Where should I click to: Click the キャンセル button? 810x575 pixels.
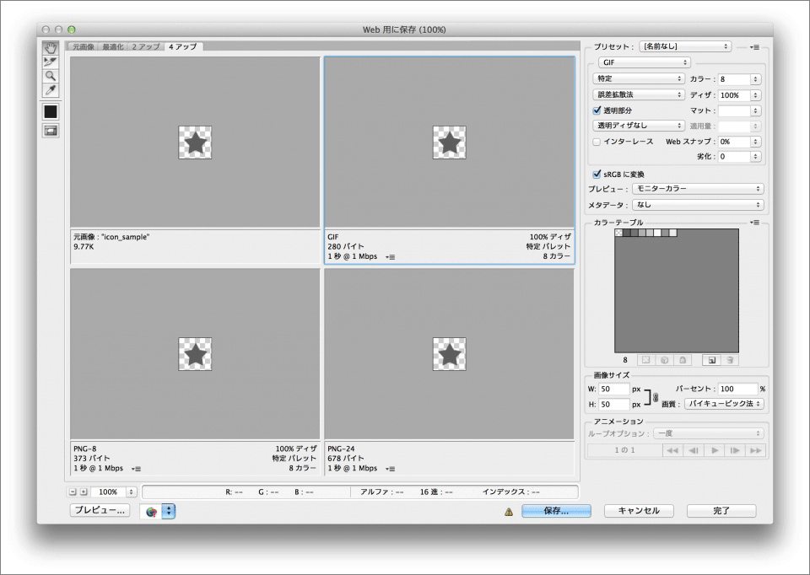[x=639, y=511]
